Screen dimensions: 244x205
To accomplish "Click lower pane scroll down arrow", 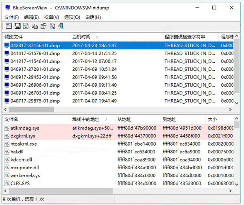I will pos(237,185).
